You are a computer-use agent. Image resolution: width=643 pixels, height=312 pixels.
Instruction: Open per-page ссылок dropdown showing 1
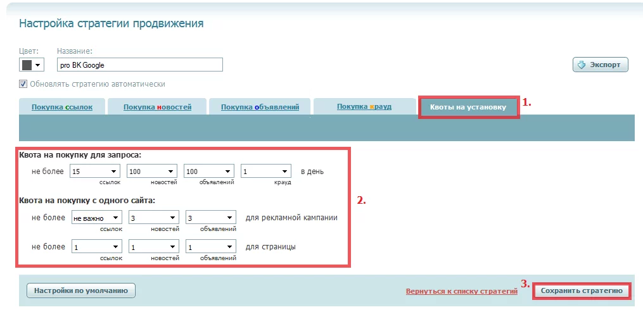[x=97, y=247]
